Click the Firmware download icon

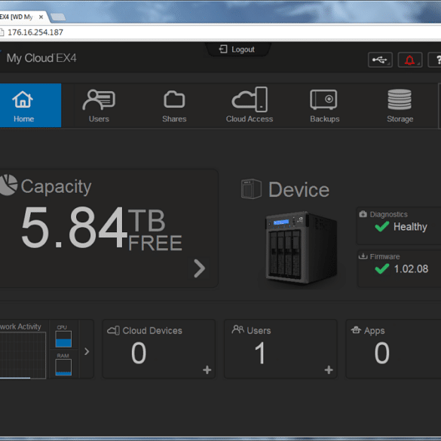363,256
